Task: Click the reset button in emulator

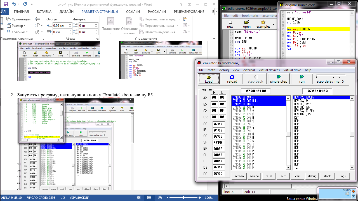Action: [x=269, y=176]
